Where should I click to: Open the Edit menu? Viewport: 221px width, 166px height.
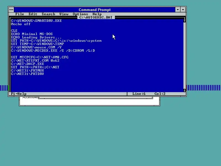[33, 14]
